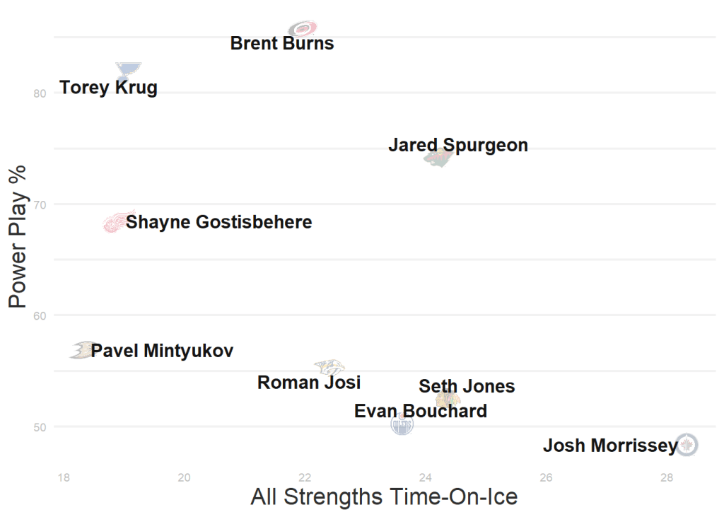Click the Edmonton Oilers logo
Viewport: 724px width, 517px height.
402,424
